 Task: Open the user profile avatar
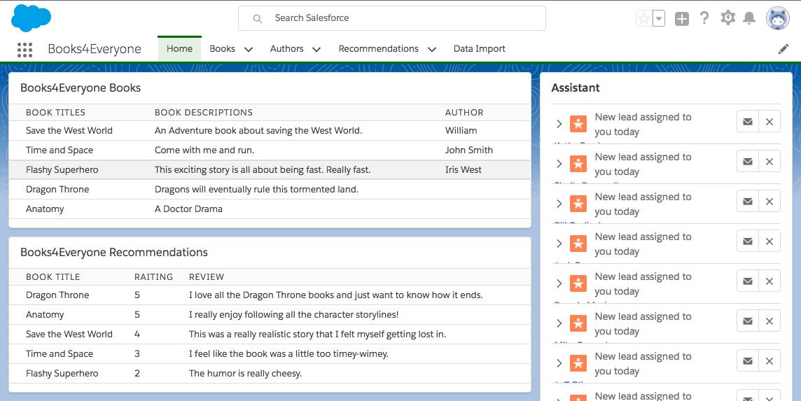[777, 19]
